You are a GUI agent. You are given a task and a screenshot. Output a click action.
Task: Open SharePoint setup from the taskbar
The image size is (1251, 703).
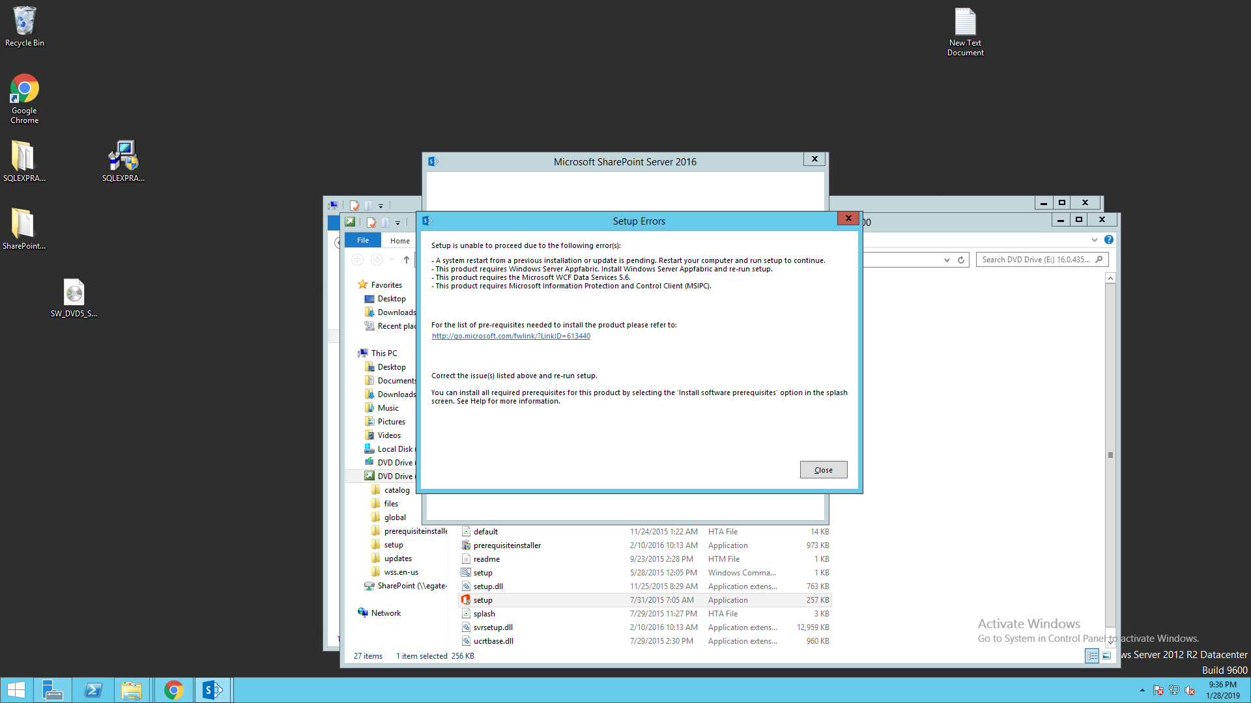coord(212,689)
